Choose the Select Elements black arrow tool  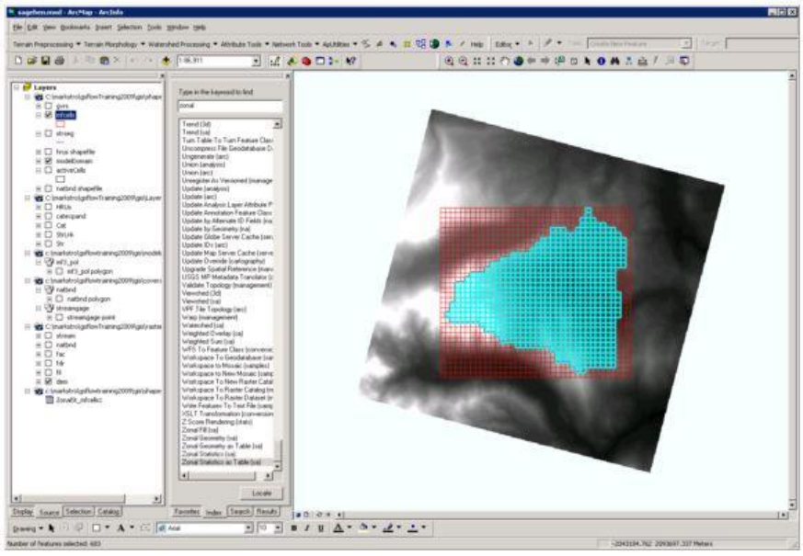588,62
